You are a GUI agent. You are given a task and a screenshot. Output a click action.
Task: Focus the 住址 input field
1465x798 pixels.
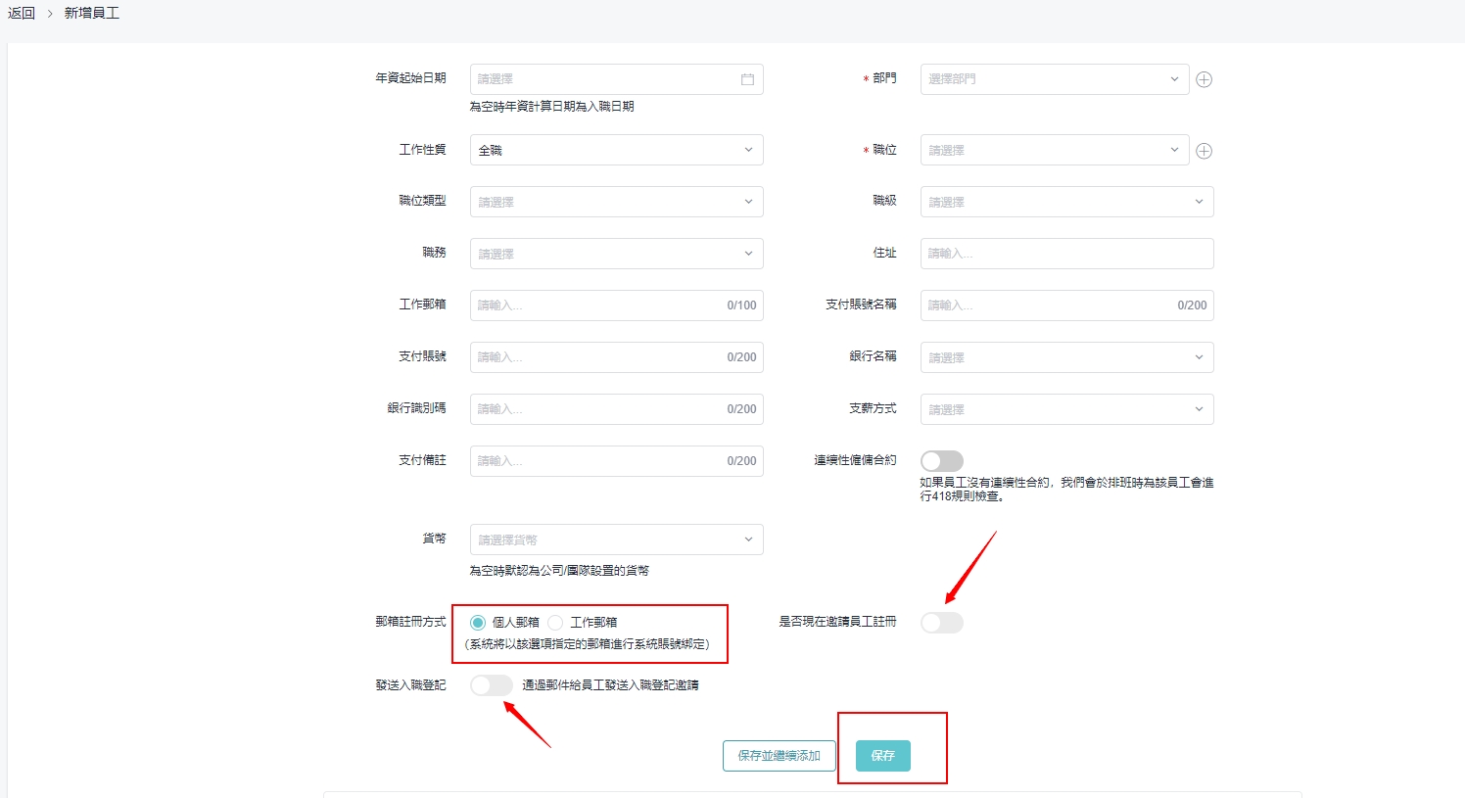pos(1066,254)
